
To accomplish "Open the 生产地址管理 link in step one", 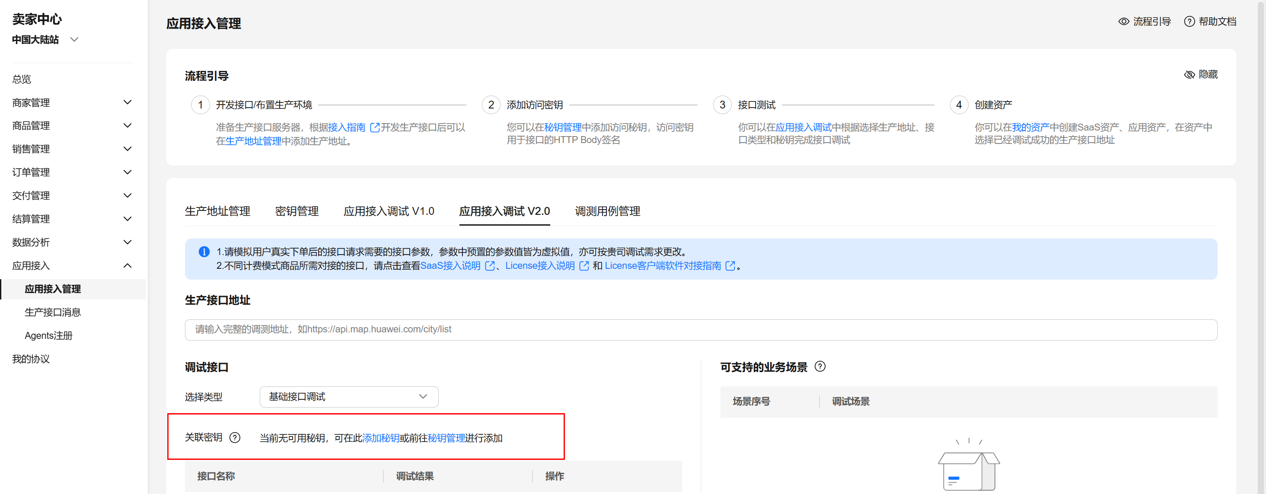I will coord(253,141).
